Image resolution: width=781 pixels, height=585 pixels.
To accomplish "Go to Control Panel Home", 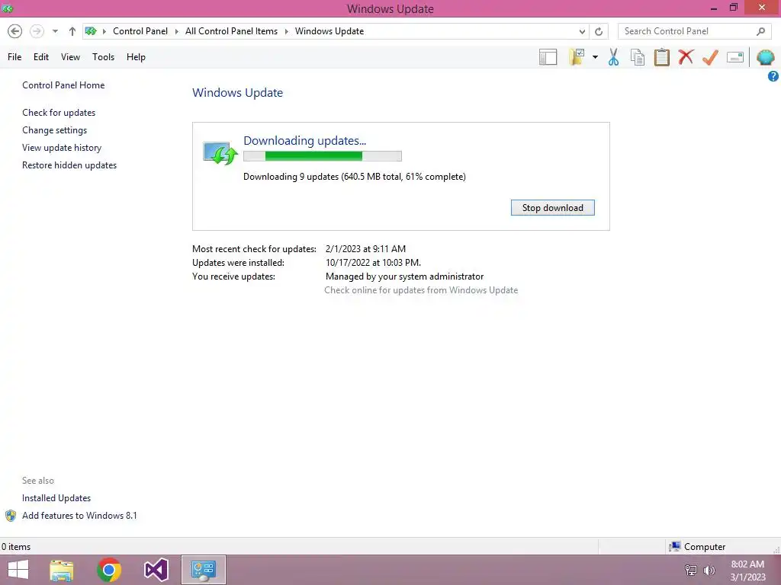I will [63, 85].
